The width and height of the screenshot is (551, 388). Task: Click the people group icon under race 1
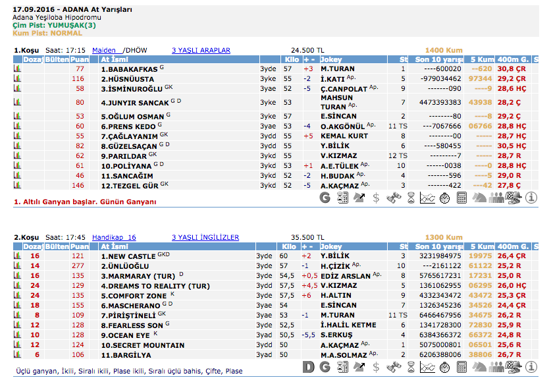[496, 197]
